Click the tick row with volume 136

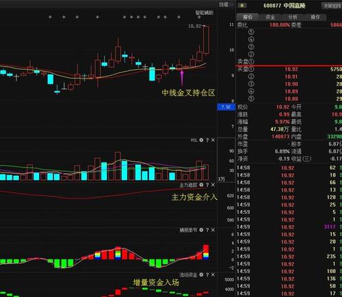[x=289, y=279]
